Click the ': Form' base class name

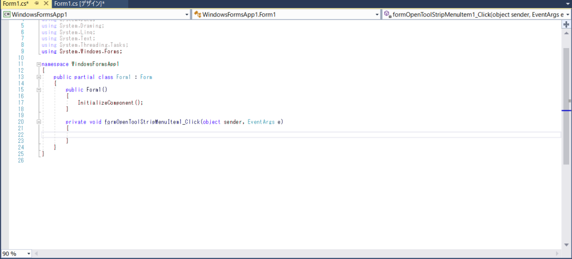[143, 77]
